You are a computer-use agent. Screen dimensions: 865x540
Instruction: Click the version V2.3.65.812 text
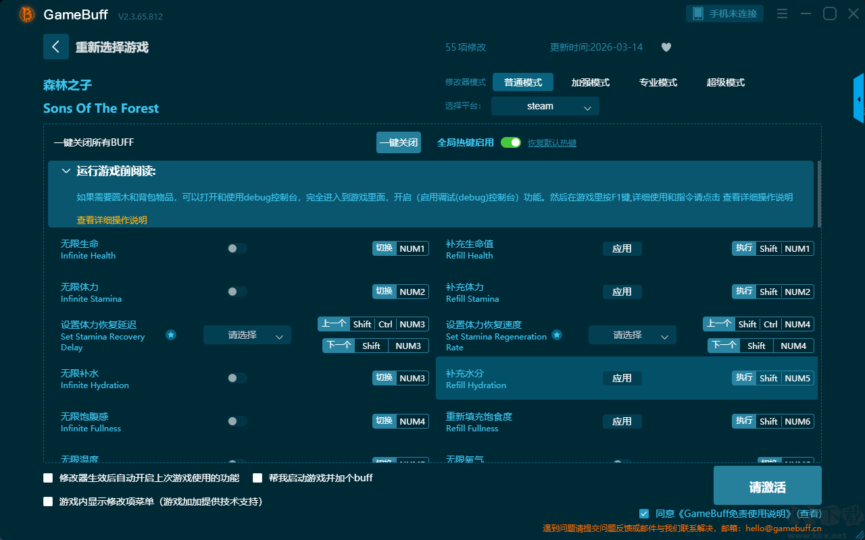[x=141, y=16]
